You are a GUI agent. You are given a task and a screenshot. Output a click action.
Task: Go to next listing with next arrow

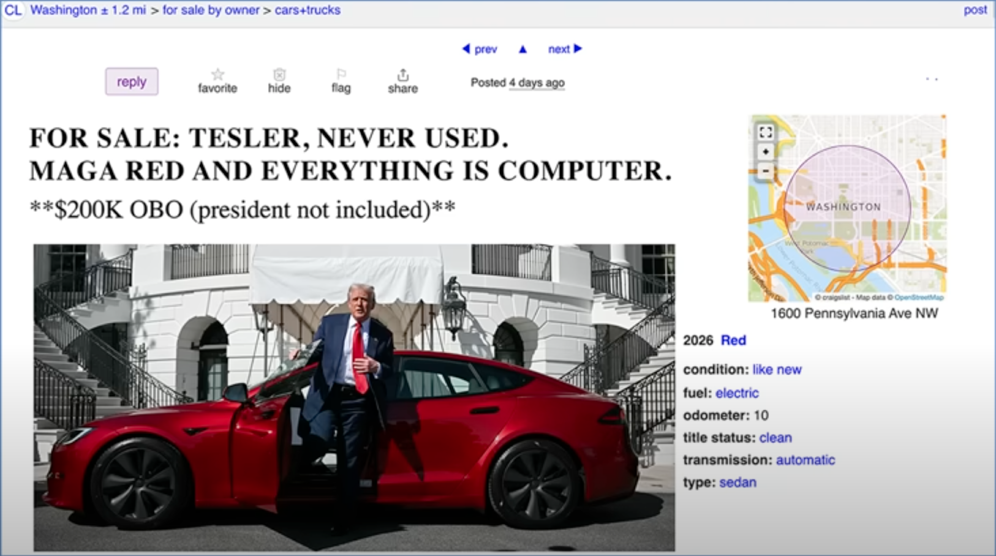[565, 49]
